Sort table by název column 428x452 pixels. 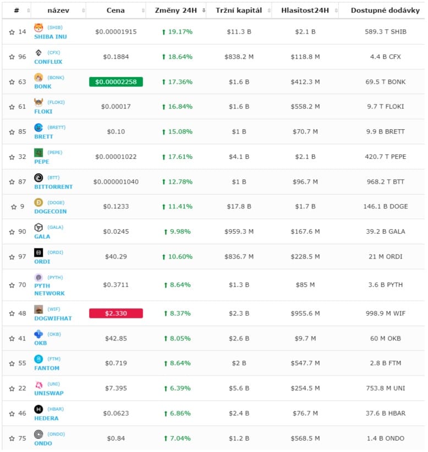58,10
